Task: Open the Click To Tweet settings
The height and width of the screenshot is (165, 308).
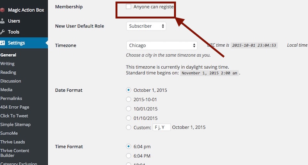Action: [x=14, y=116]
